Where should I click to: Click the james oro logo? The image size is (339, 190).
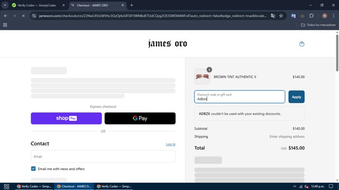tap(168, 44)
